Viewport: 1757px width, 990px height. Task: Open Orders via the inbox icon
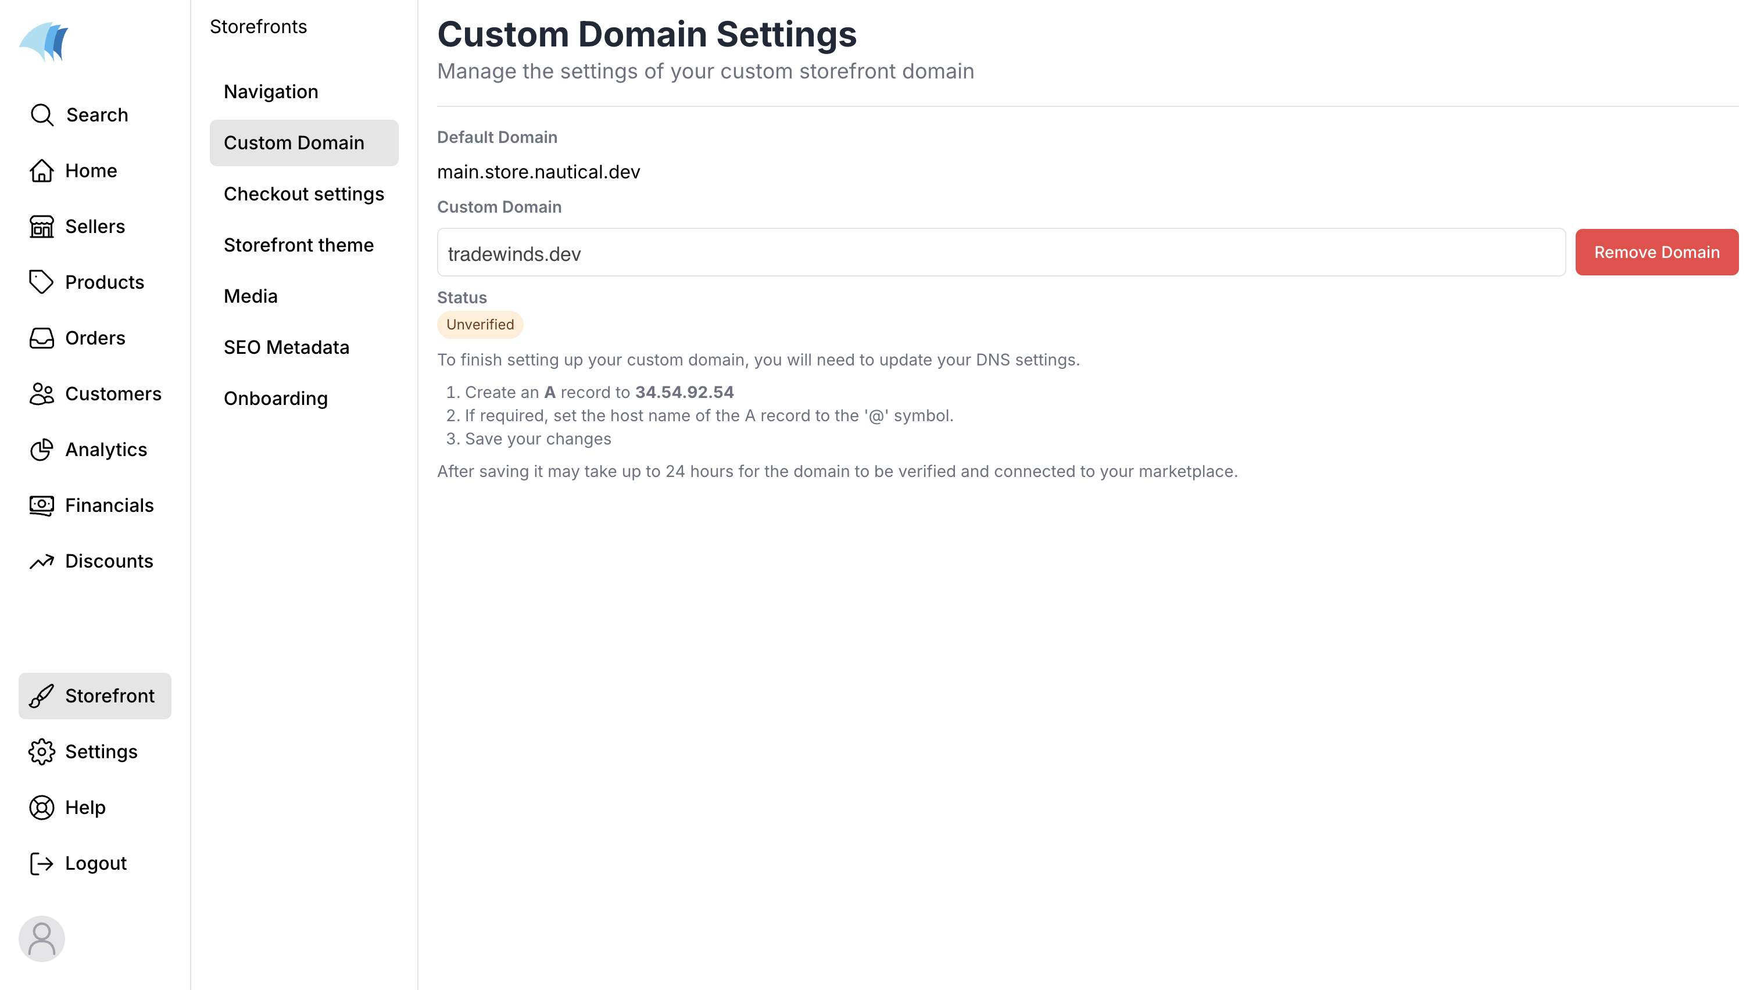click(42, 338)
